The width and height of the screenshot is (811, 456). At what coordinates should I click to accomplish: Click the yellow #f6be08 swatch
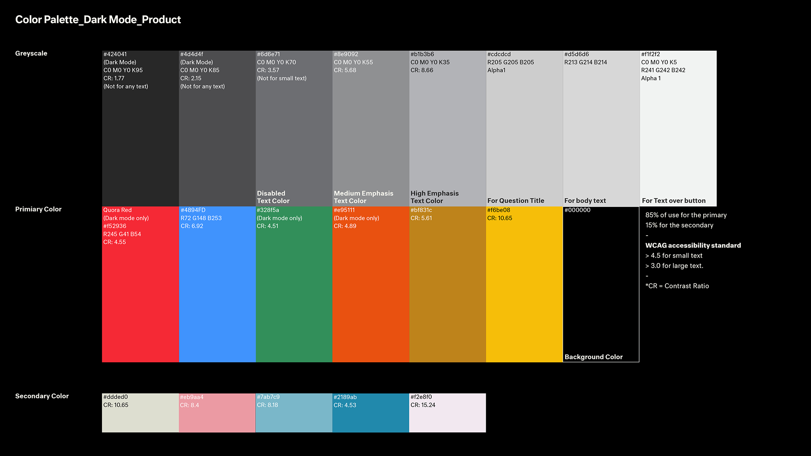tap(524, 296)
